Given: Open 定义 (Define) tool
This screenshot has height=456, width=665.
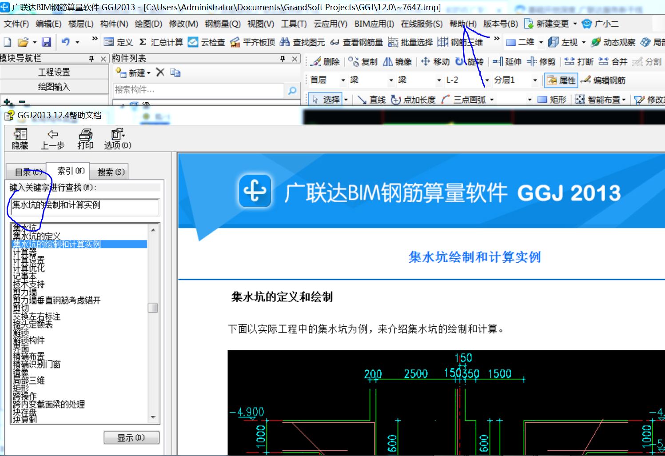Looking at the screenshot, I should tap(118, 42).
